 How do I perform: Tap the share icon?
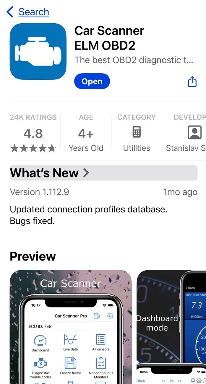click(x=192, y=82)
